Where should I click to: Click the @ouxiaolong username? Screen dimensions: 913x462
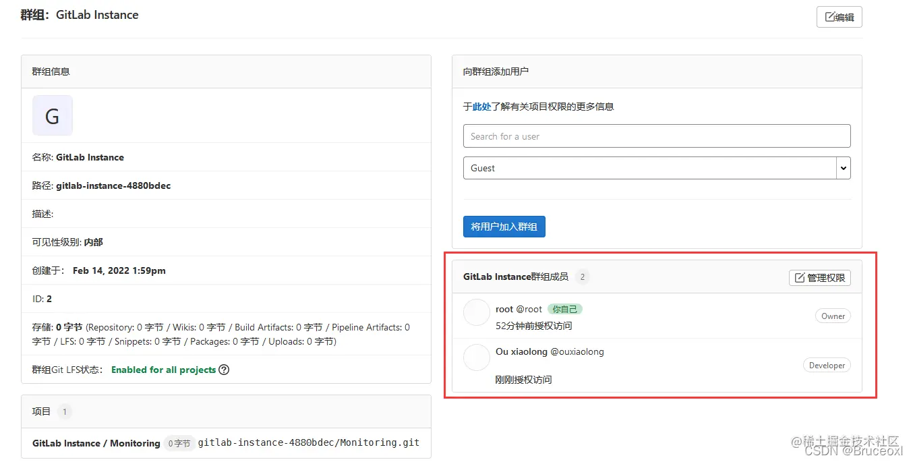[577, 351]
